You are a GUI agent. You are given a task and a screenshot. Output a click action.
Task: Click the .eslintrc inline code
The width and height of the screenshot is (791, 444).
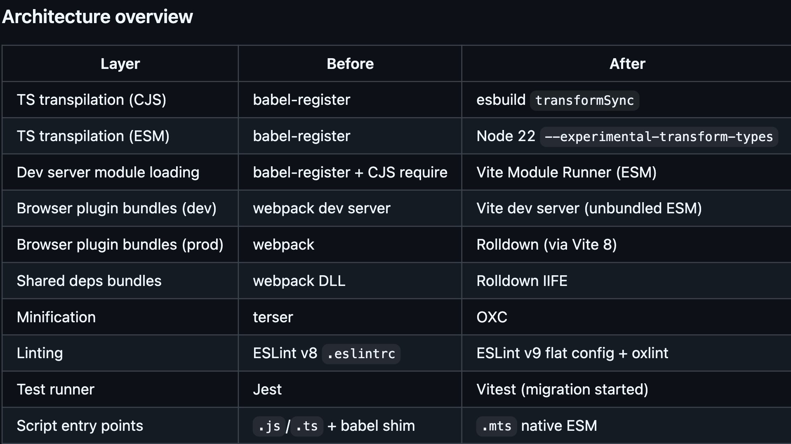[x=361, y=354]
